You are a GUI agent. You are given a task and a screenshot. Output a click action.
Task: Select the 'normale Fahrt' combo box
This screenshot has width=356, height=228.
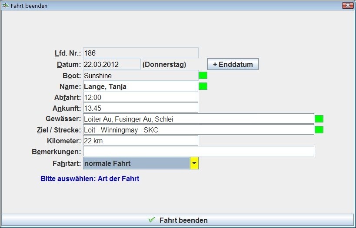[136, 164]
